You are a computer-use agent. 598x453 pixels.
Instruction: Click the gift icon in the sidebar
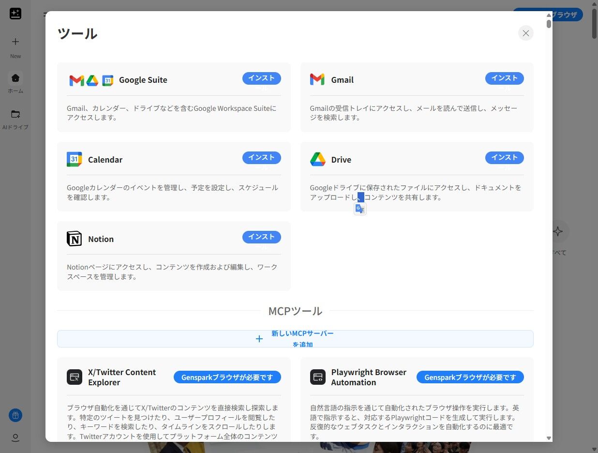coord(15,415)
